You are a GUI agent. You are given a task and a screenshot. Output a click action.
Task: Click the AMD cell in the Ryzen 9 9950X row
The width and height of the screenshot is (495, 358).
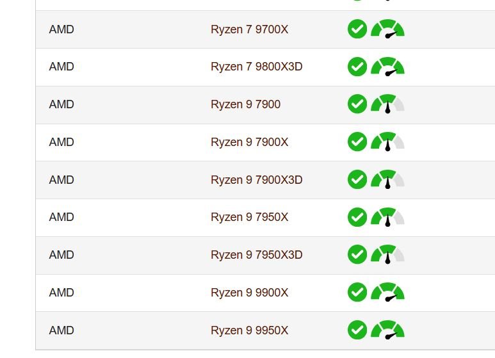click(61, 330)
